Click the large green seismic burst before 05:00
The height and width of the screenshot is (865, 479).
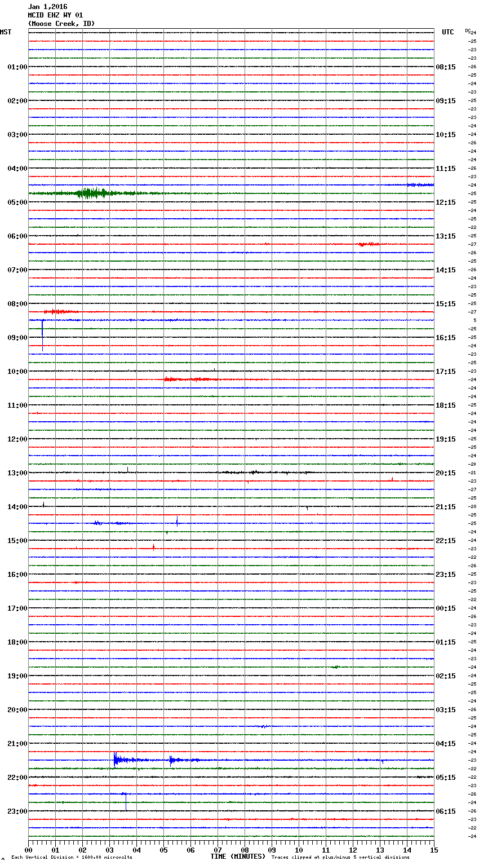[x=92, y=193]
